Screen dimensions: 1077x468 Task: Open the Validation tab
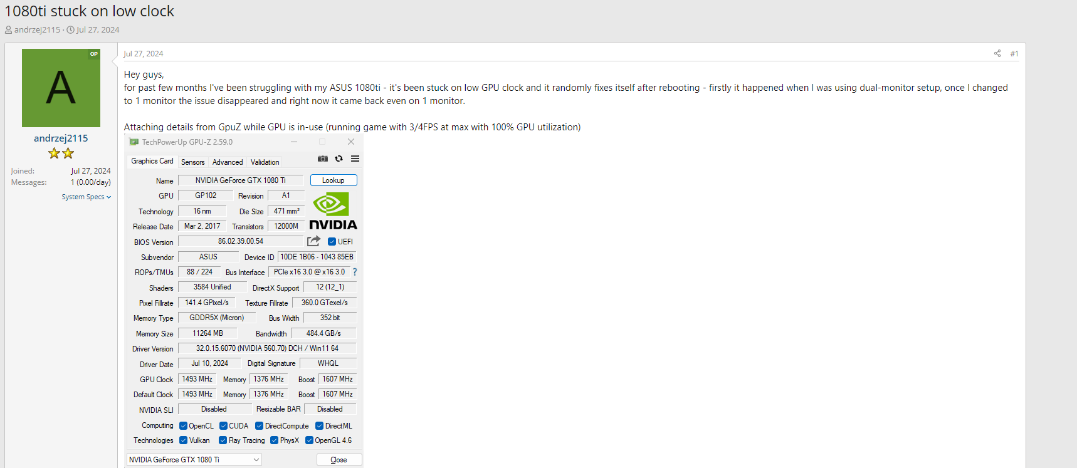pyautogui.click(x=265, y=162)
